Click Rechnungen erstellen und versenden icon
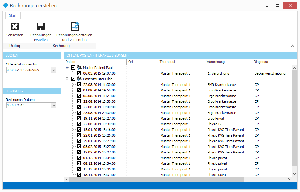 (x=74, y=27)
